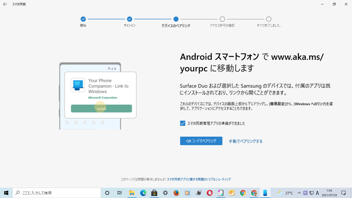
Task: Open the weather widget showing 27°C
Action: pyautogui.click(x=285, y=193)
